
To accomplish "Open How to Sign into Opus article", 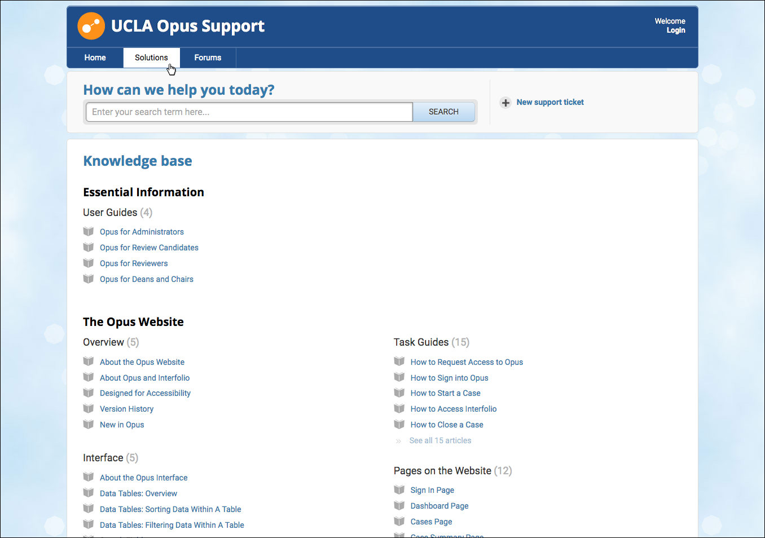I will [449, 378].
